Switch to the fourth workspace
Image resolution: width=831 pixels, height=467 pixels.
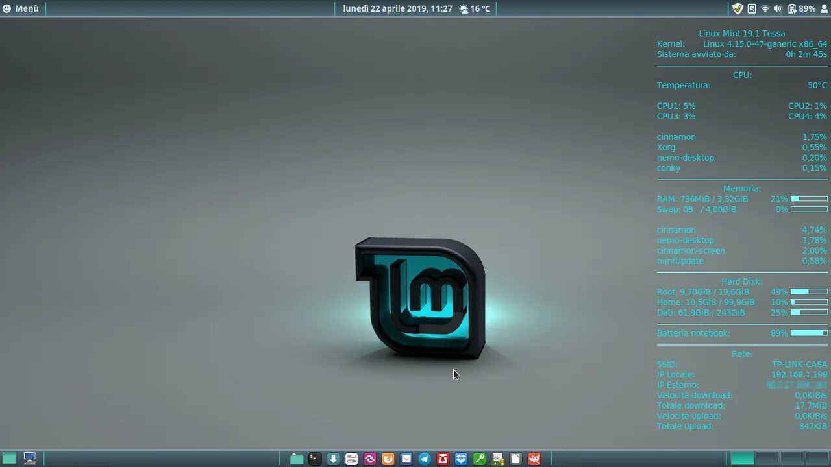817,459
